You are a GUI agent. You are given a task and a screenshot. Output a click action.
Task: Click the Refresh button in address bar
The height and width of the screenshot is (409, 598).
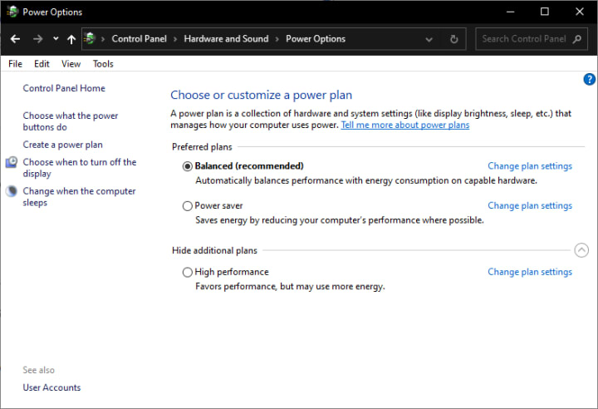453,39
